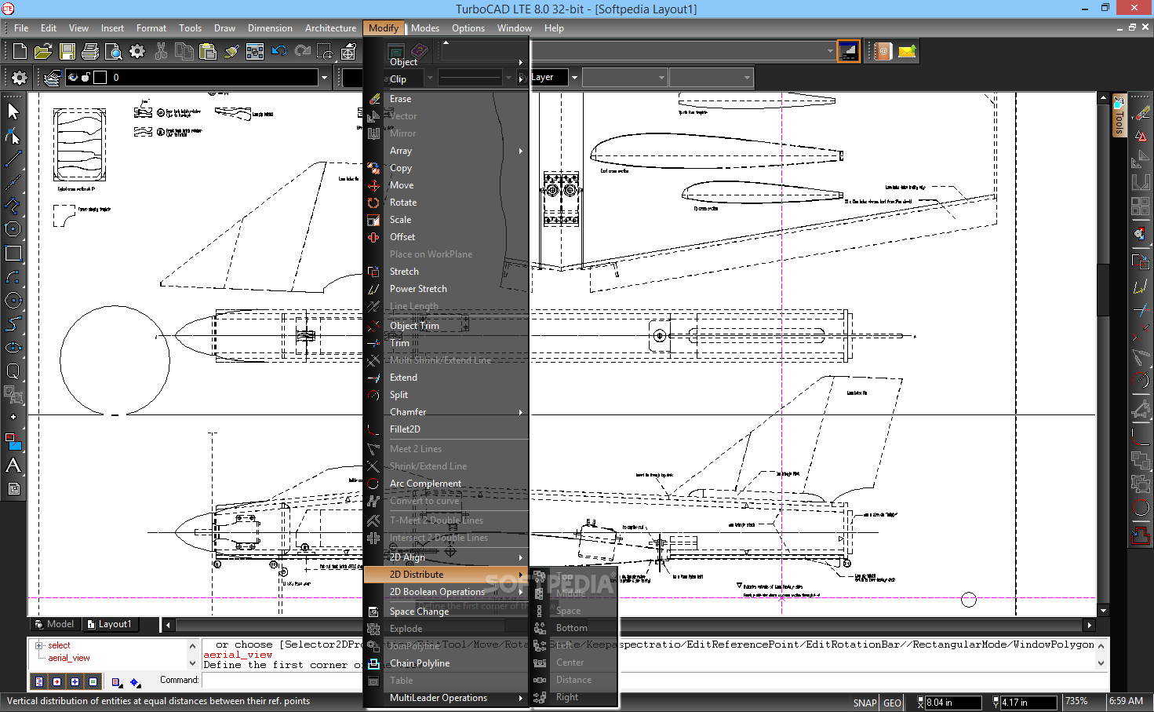Expand the Array submenu

446,151
